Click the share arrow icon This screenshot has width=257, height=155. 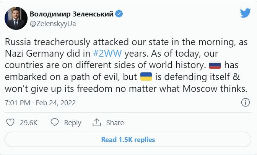point(98,122)
